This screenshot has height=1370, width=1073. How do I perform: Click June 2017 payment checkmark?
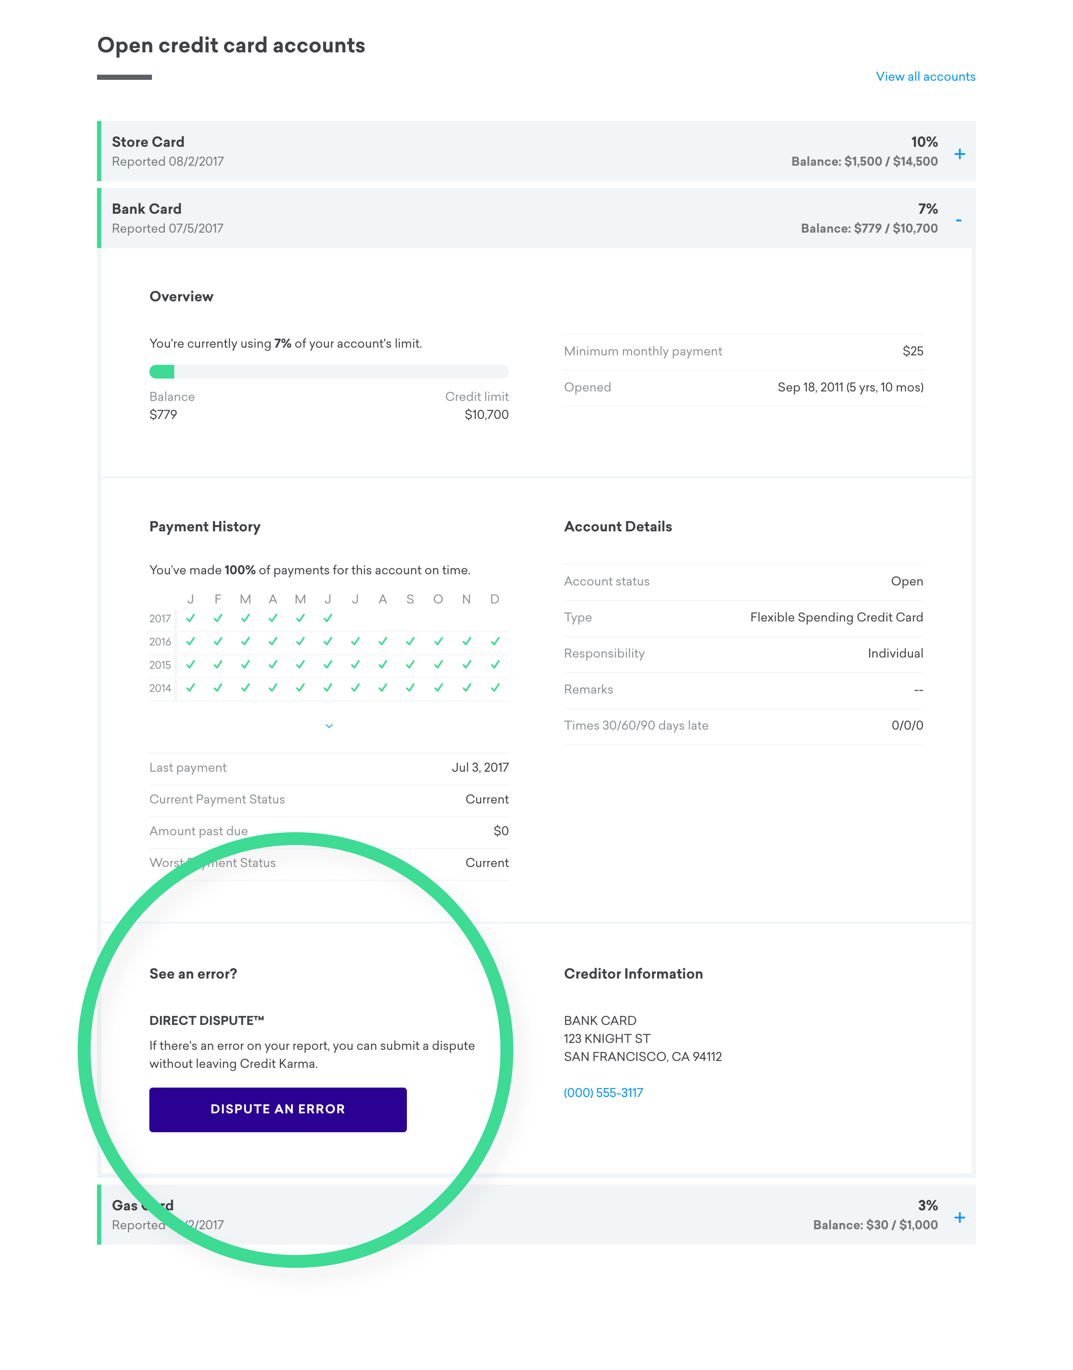click(x=328, y=618)
